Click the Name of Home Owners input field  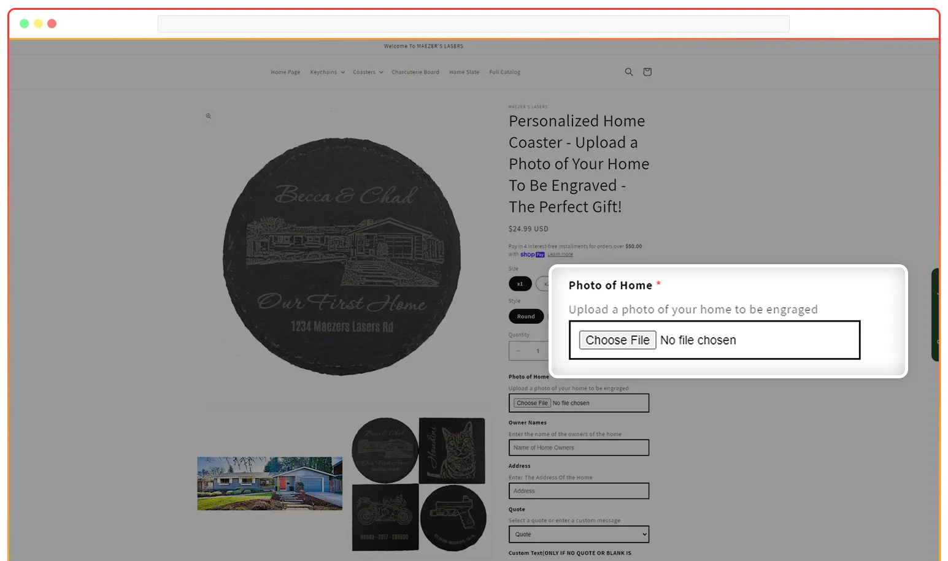[577, 447]
